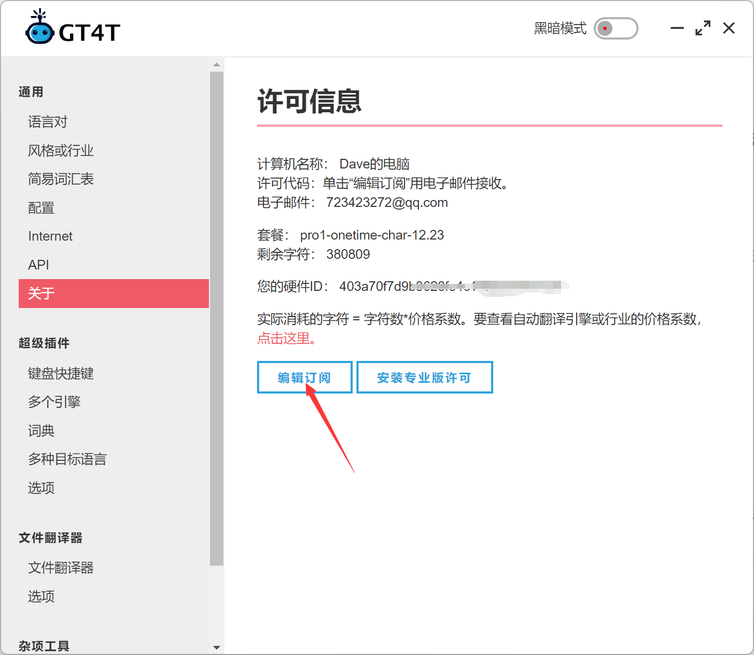Click the 文件翻译器 section header
The width and height of the screenshot is (754, 655).
[50, 538]
